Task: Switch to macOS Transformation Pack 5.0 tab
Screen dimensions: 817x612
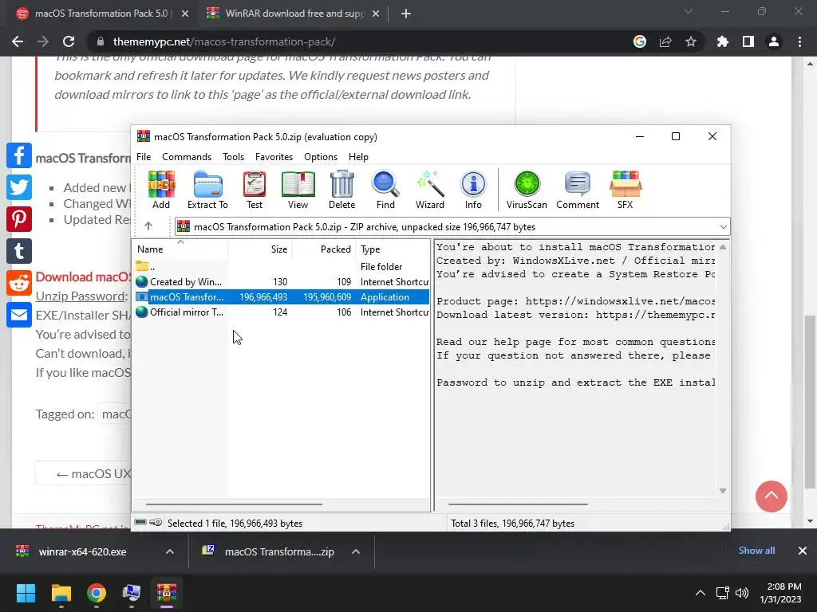Action: [x=101, y=14]
